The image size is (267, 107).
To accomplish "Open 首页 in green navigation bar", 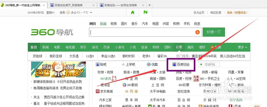I will (34, 47).
